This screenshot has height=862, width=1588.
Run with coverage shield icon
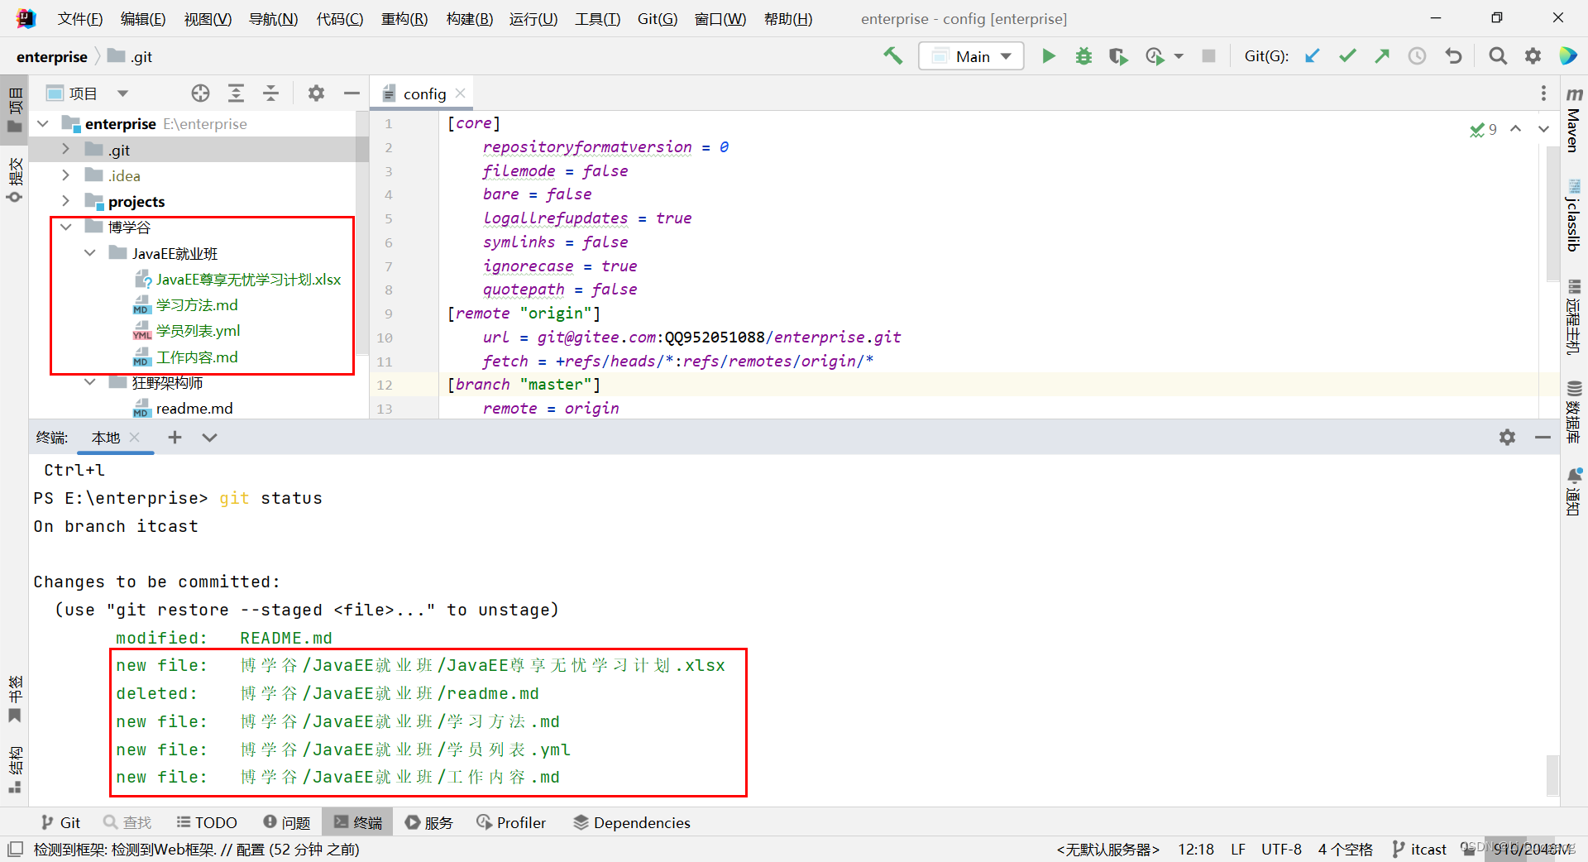[x=1118, y=56]
